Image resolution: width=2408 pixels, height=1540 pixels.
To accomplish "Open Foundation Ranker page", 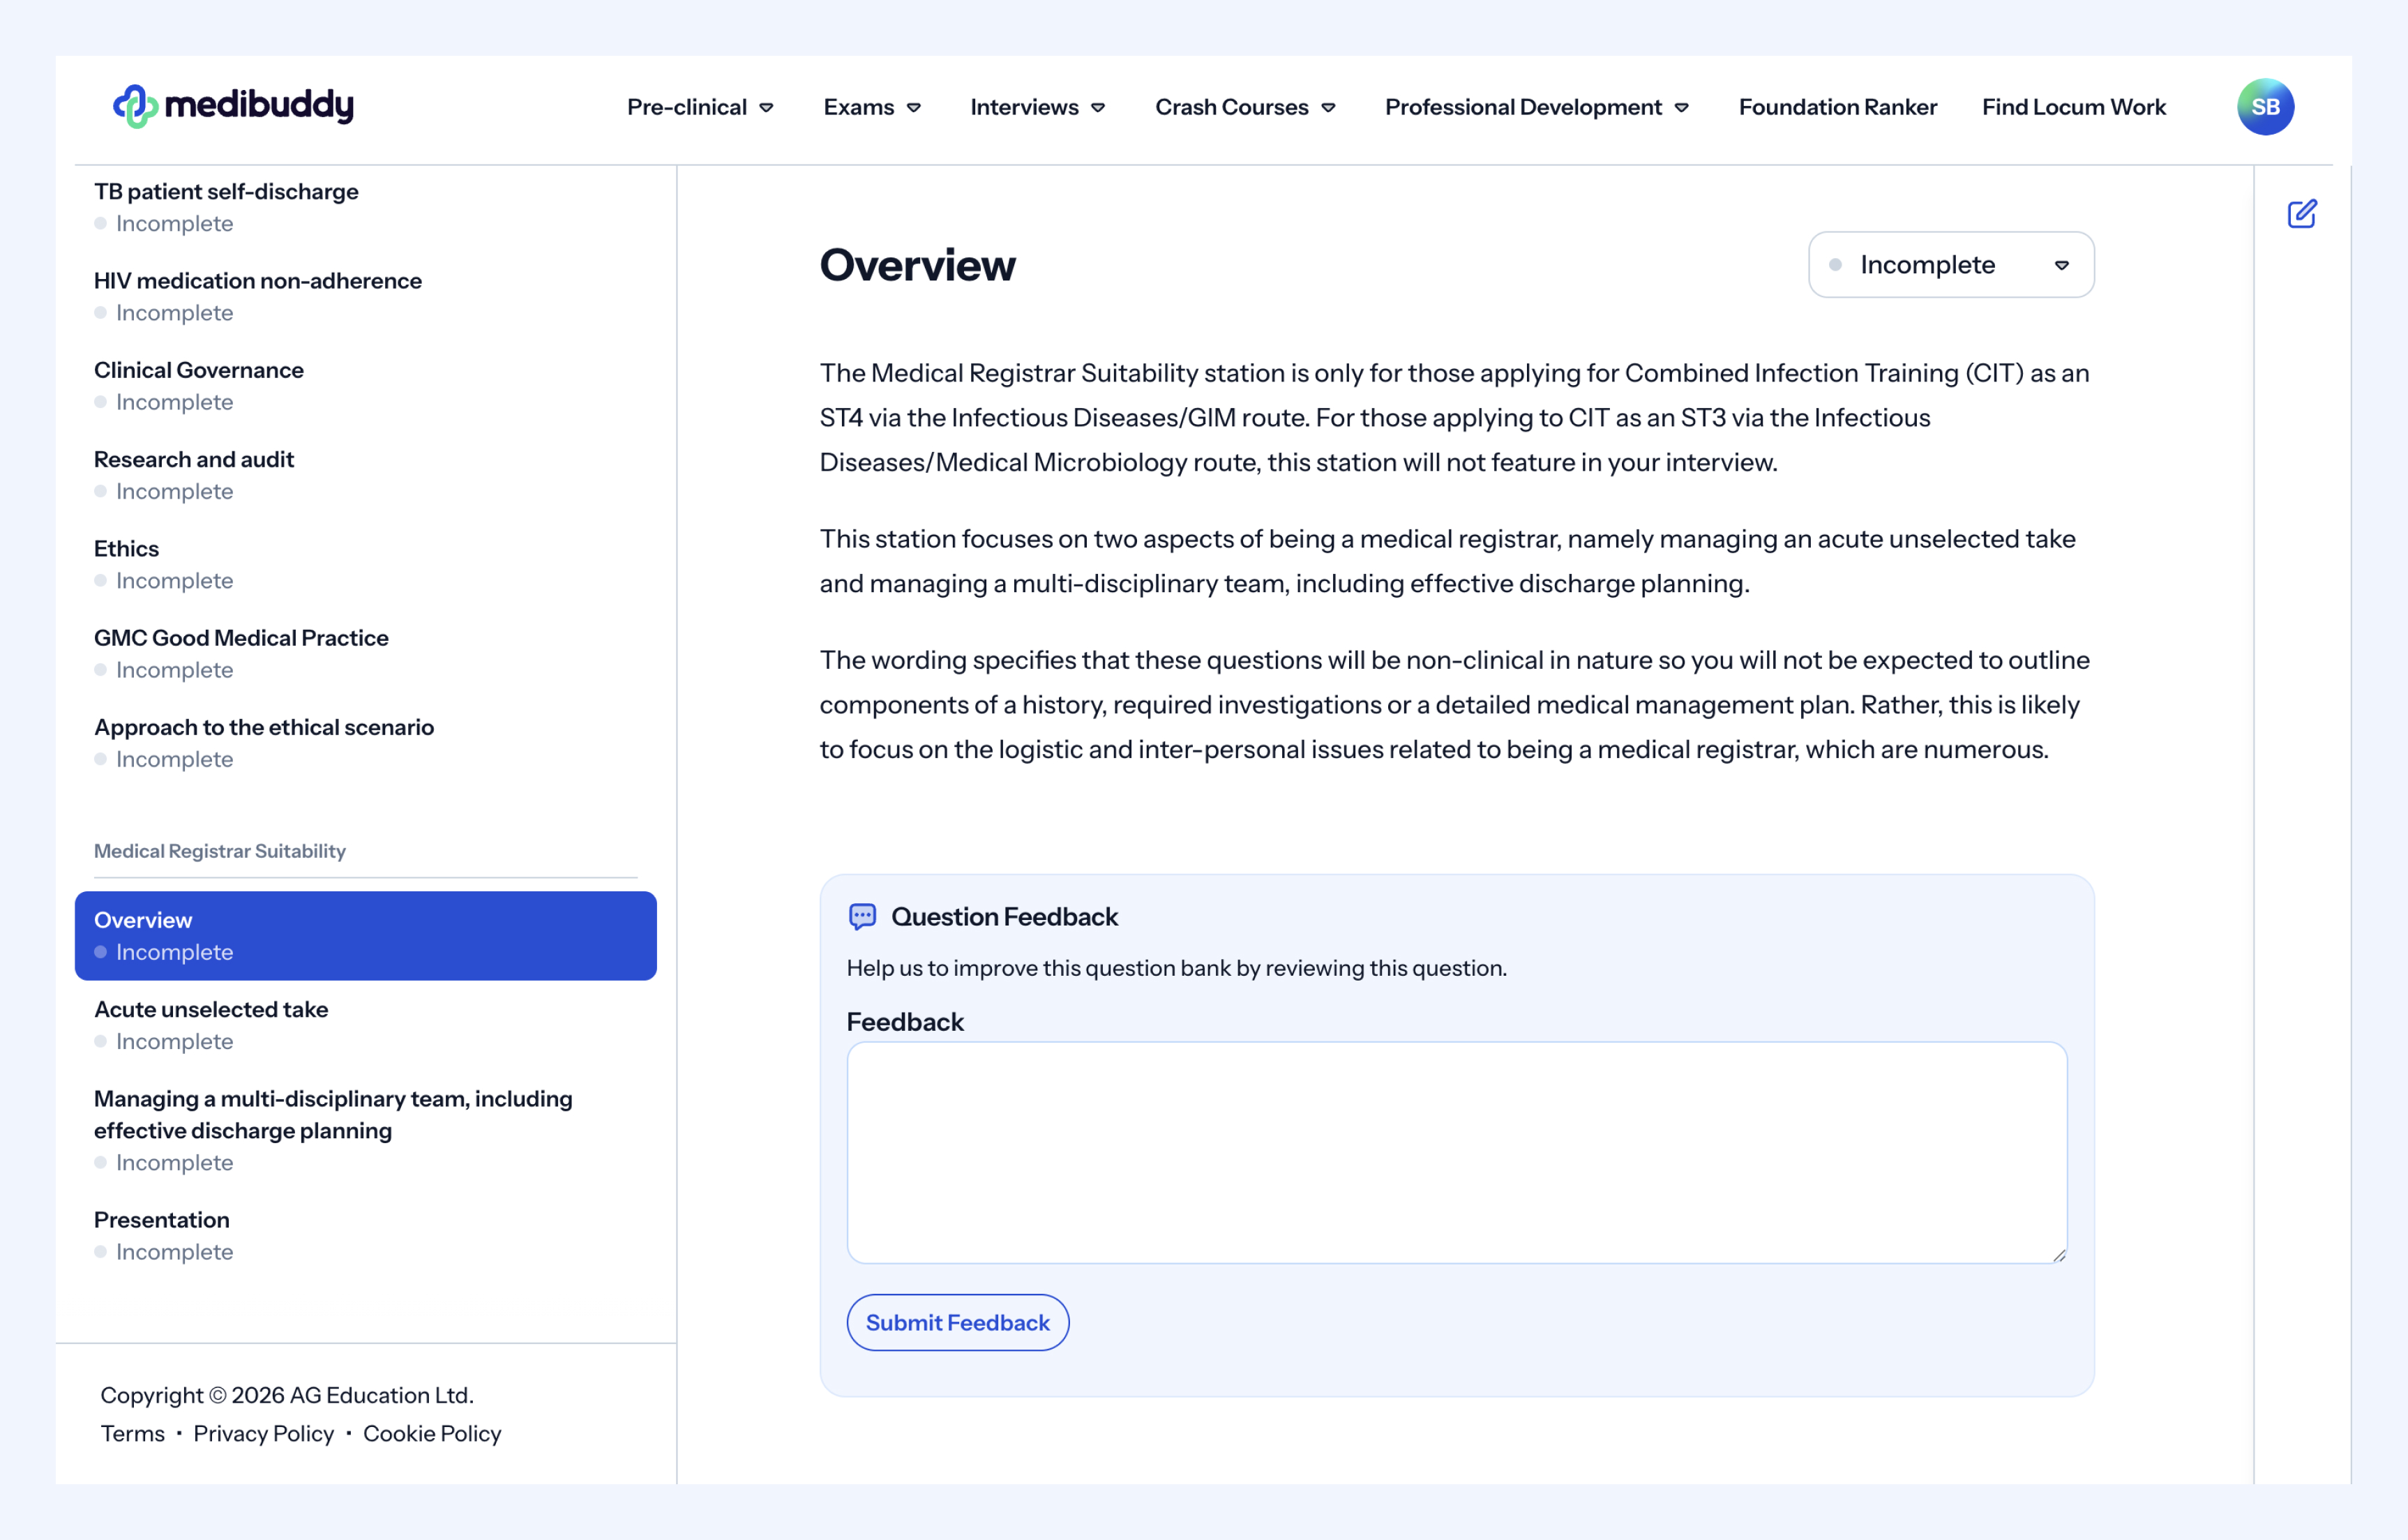I will 1837,107.
